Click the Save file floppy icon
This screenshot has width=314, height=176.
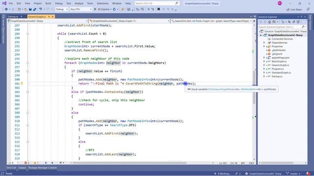click(30, 9)
